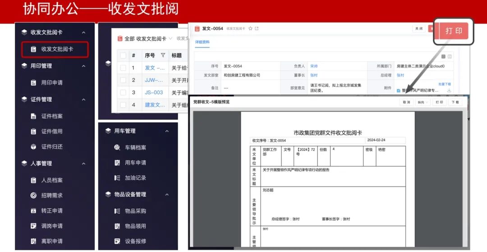This screenshot has height=252, width=487.
Task: Star the 发文-0054 record as favorite
Action: pos(250,29)
